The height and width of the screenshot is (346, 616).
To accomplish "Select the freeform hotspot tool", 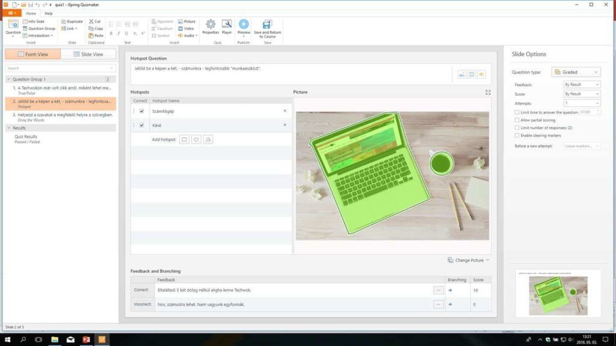I will coord(208,139).
